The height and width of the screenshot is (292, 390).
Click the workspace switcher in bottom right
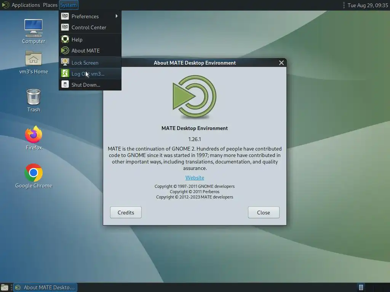[x=361, y=287]
